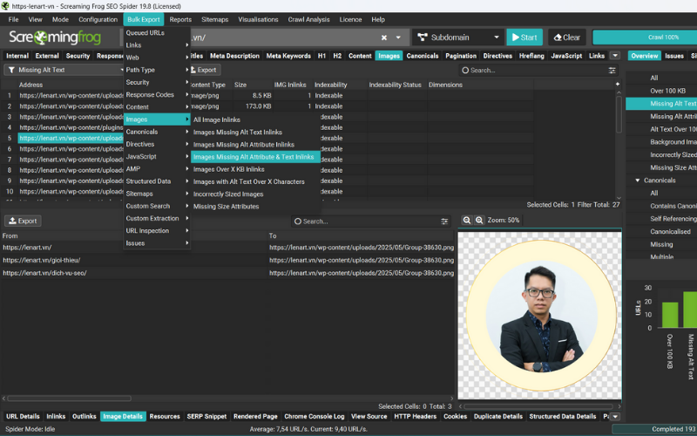The height and width of the screenshot is (436, 697).
Task: Clear the URL field with the X icon
Action: 384,37
